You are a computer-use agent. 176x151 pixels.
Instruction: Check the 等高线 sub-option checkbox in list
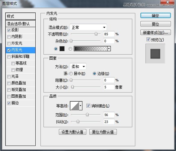[x=13, y=63]
